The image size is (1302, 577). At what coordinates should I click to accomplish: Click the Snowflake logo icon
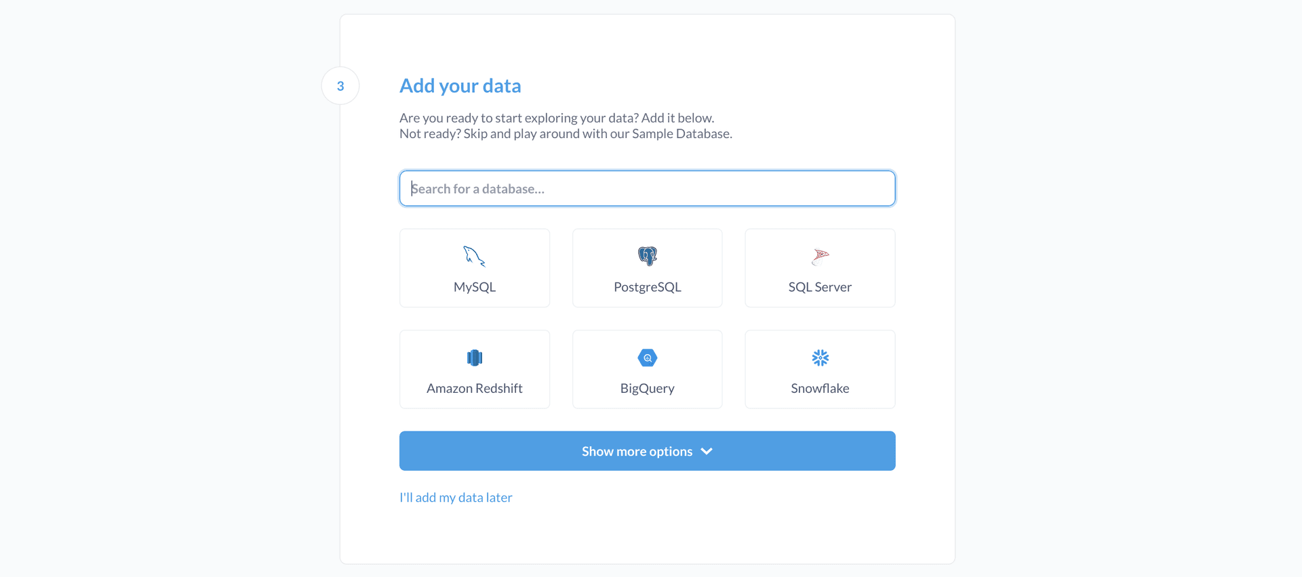(x=820, y=358)
